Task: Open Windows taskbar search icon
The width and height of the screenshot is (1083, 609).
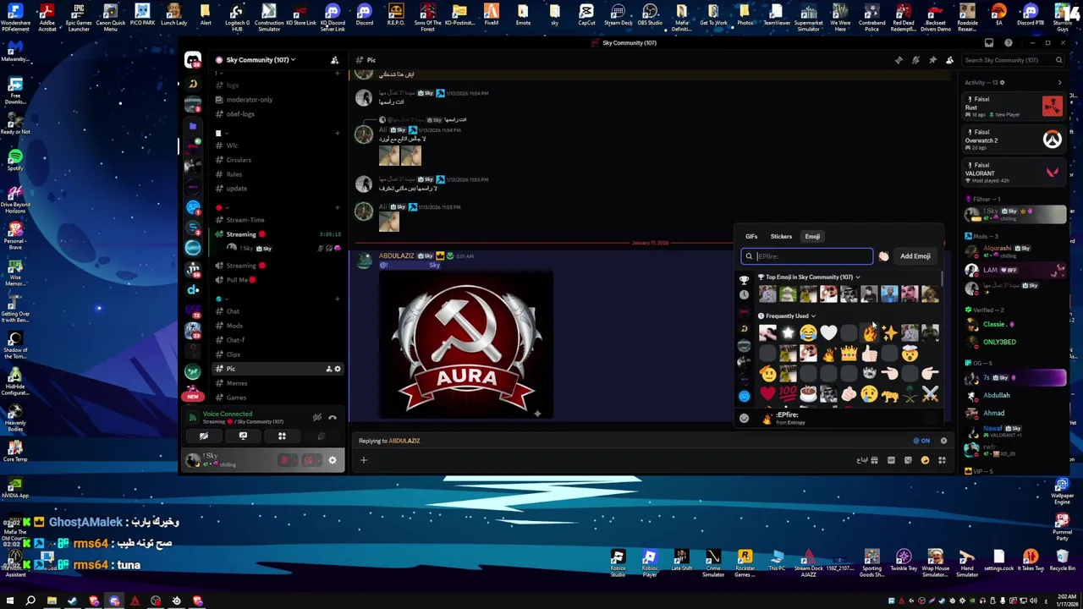Action: click(x=30, y=601)
